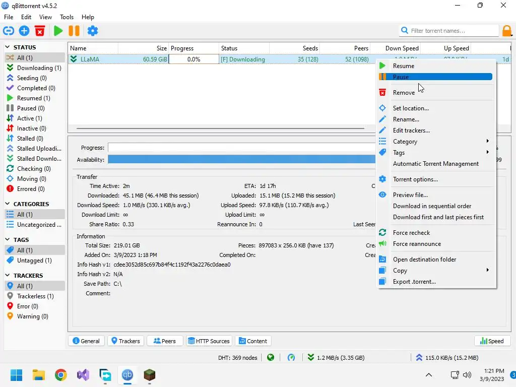Open the Speed graph button
Viewport: 516px width, 387px height.
point(492,341)
